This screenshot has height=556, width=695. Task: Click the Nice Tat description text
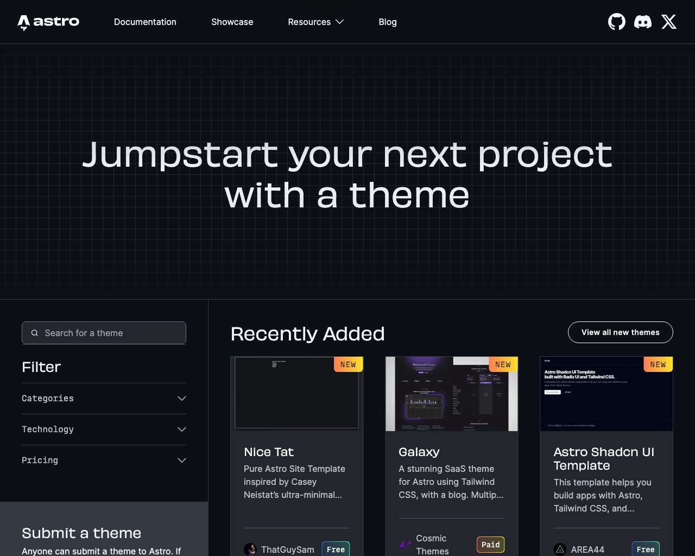pos(295,482)
